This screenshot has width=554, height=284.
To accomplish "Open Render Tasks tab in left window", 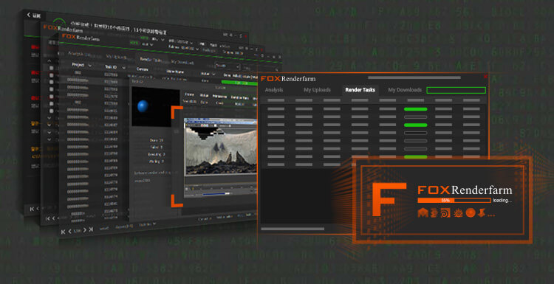I will [x=151, y=60].
